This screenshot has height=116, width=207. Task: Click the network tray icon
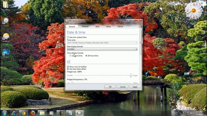pyautogui.click(x=188, y=113)
